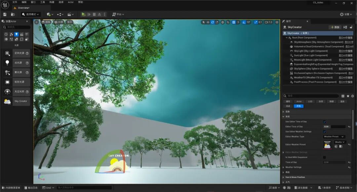Open the viewport hamburger options menu

[x=37, y=22]
